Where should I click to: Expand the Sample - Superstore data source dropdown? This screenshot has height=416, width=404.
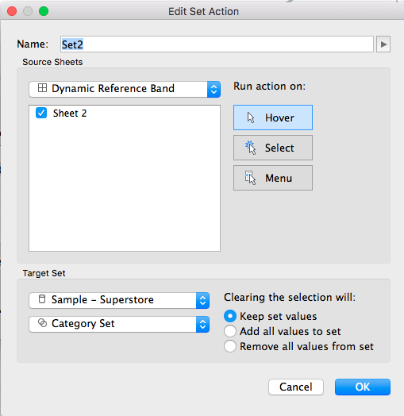click(x=119, y=300)
